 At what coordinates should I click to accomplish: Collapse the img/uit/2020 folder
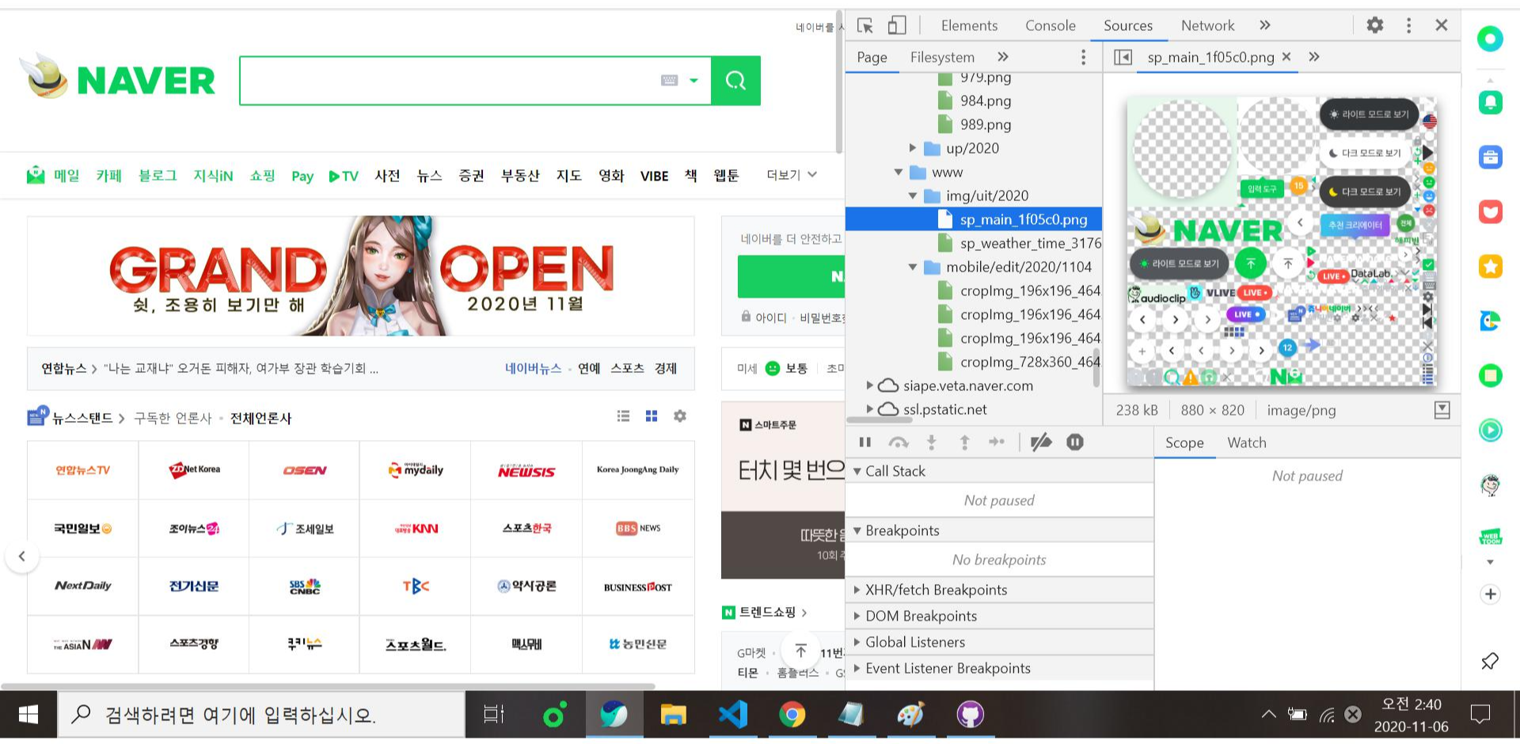[x=912, y=195]
